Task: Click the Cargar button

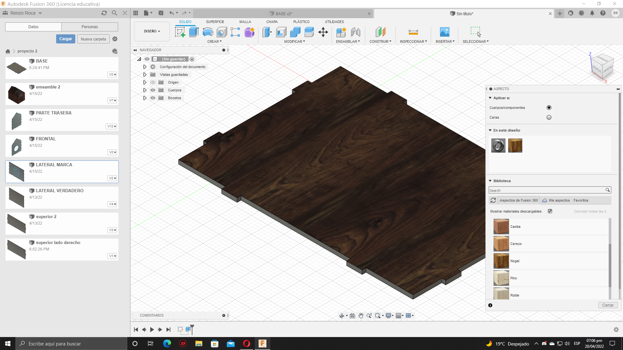Action: point(66,39)
